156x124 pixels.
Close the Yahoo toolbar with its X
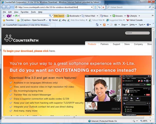coord(3,16)
